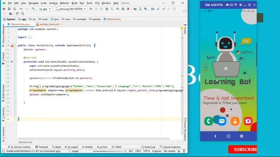Image resolution: width=280 pixels, height=157 pixels.
Task: Open the Resource Manager side panel
Action: pyautogui.click(x=3, y=35)
